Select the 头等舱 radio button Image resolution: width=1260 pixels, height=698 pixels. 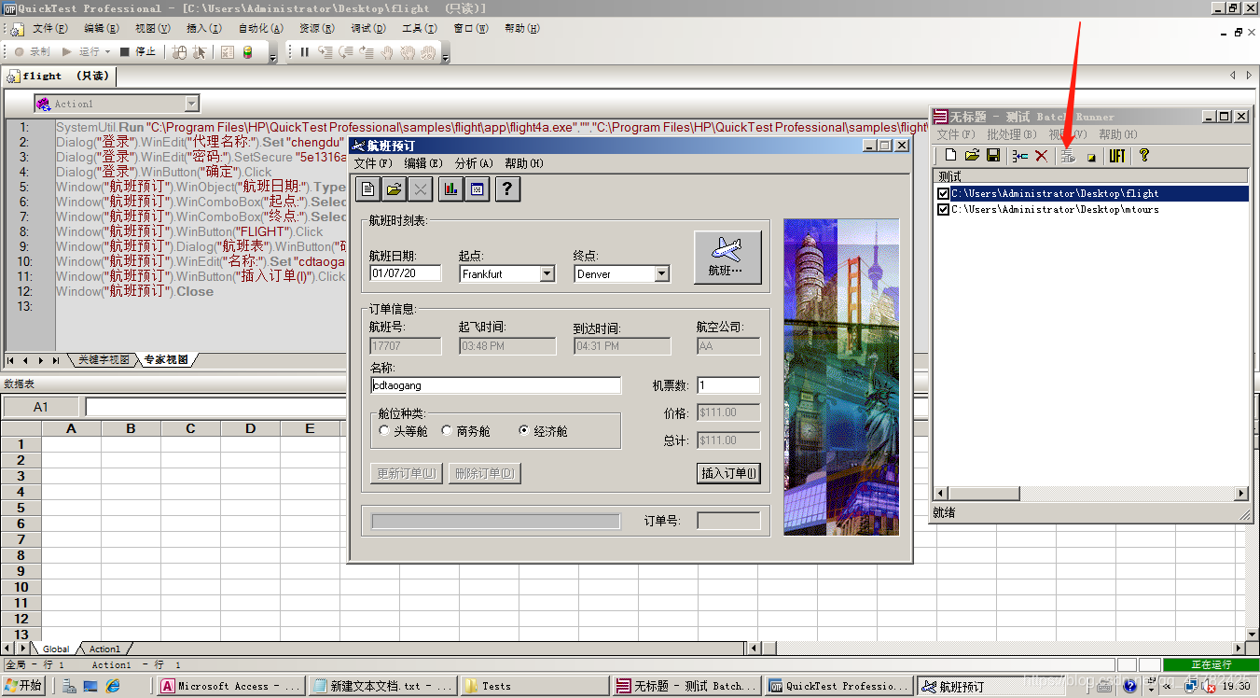(383, 430)
